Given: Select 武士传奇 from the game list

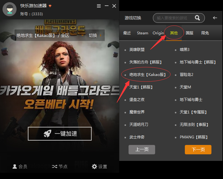Looking at the screenshot, I should pos(137,137).
